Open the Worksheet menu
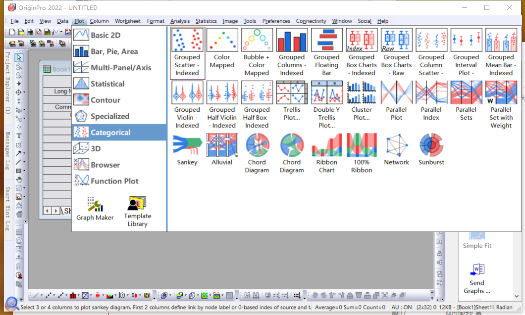Viewport: 525px width, 315px height. [128, 21]
